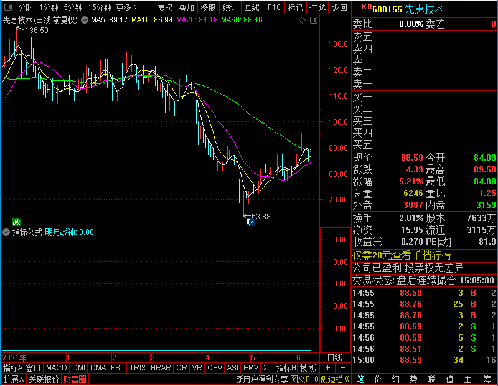Collapse the 侧边栏 sidebar
Image resolution: width=498 pixels, height=386 pixels.
click(335, 379)
